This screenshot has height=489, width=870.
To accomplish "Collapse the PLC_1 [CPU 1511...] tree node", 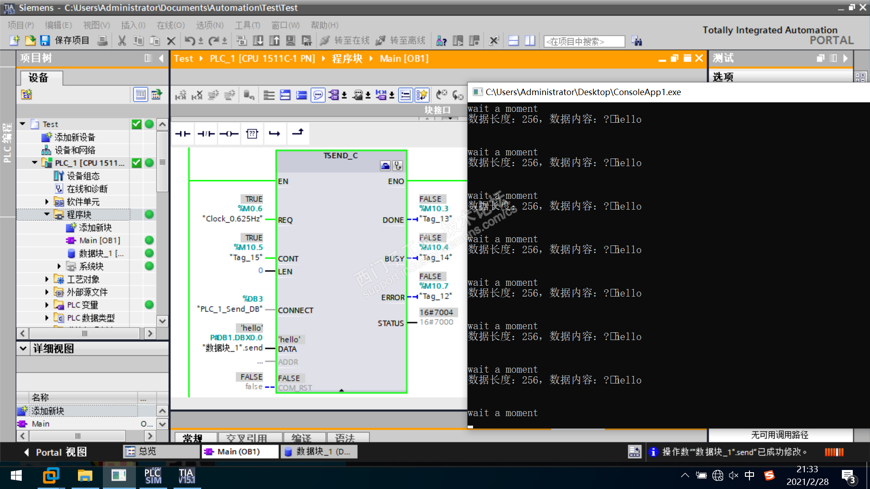I will pyautogui.click(x=34, y=163).
